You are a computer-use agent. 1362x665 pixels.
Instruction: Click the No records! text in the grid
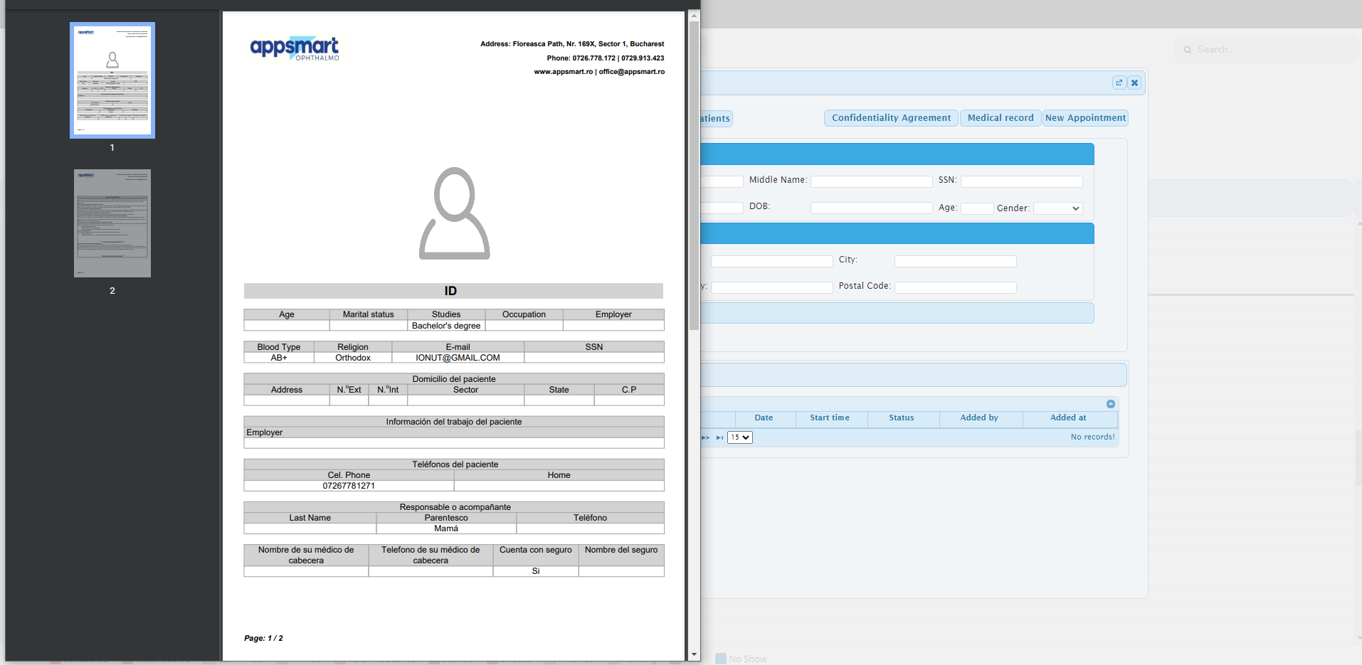click(x=1093, y=437)
